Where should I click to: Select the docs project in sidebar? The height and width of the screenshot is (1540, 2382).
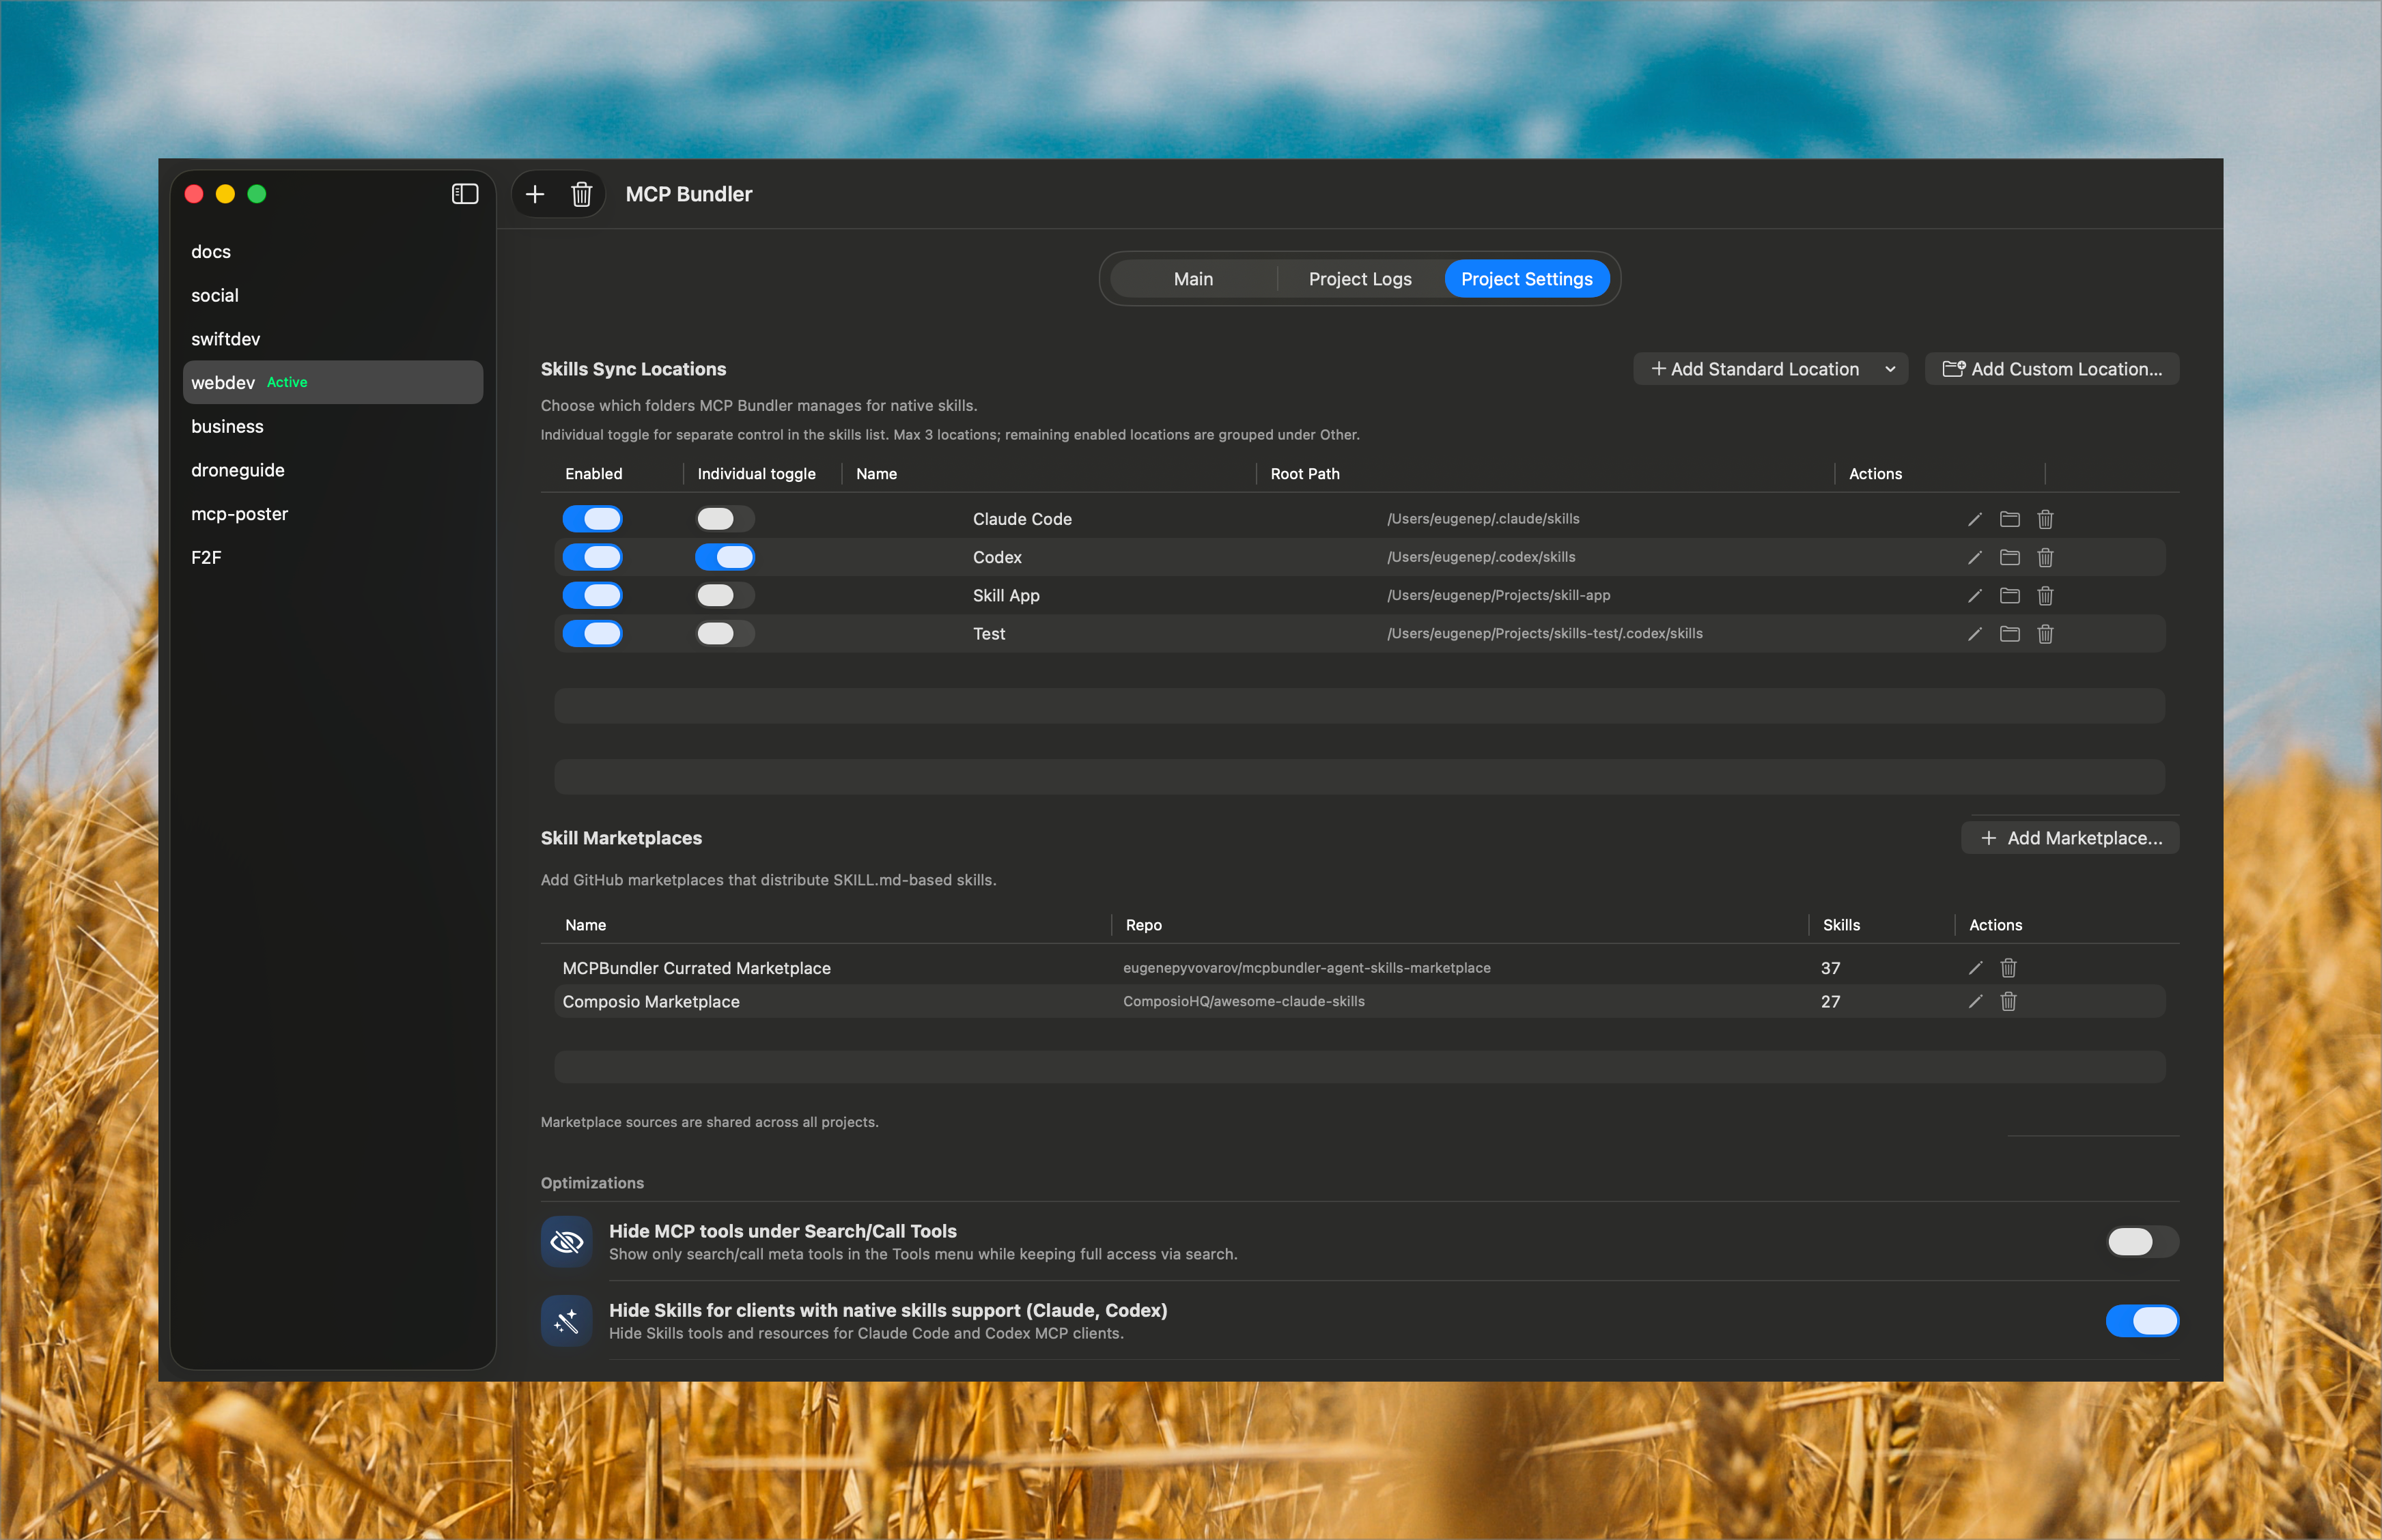333,252
